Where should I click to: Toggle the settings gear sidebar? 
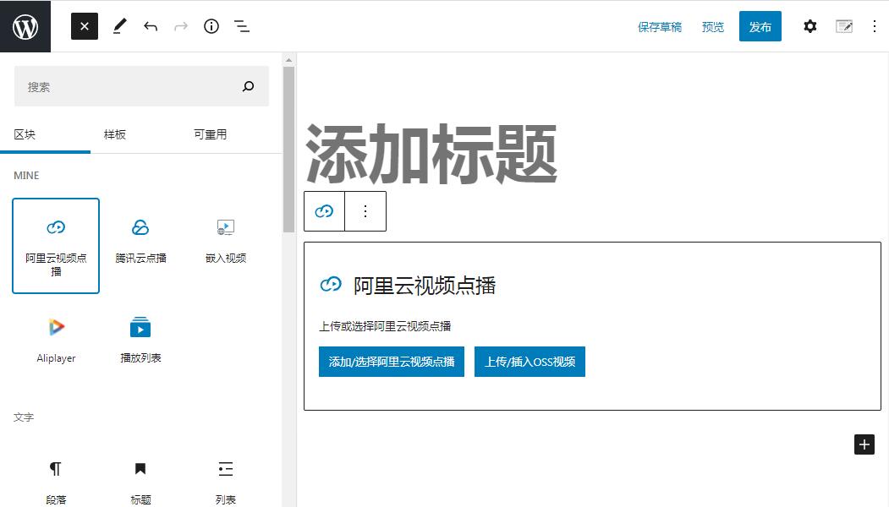coord(810,26)
